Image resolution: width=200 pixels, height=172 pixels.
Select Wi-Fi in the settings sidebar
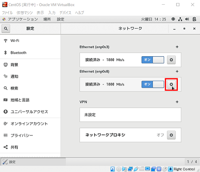(x=30, y=40)
